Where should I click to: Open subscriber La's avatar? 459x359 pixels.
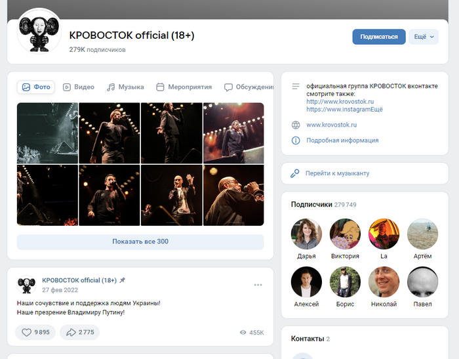[384, 234]
